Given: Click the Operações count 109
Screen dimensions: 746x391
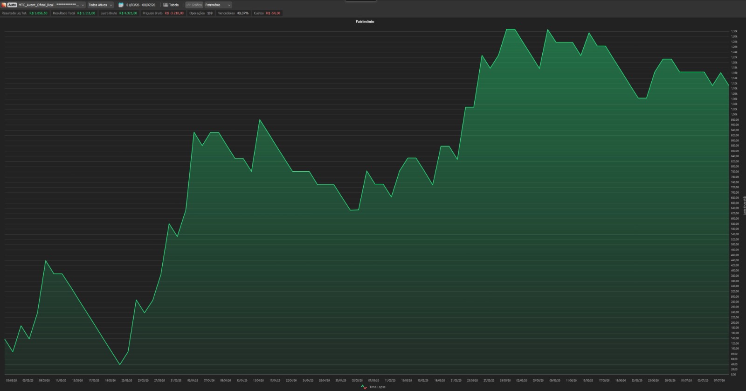Looking at the screenshot, I should tap(210, 13).
